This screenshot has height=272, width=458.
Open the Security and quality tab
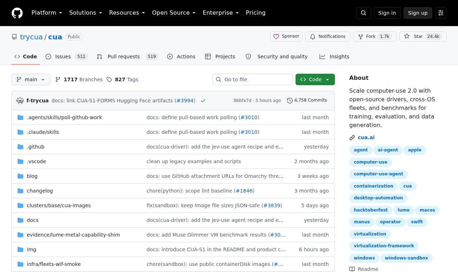[x=277, y=57]
